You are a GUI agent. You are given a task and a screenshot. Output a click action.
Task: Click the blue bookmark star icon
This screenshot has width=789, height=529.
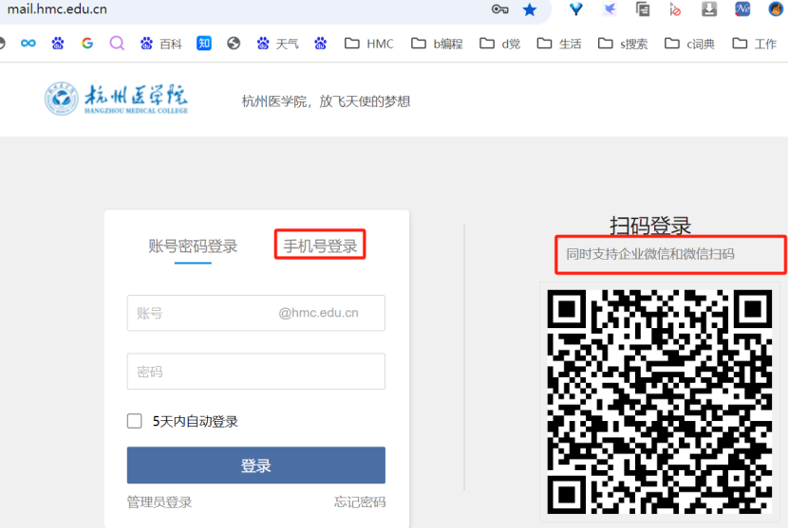tap(530, 9)
